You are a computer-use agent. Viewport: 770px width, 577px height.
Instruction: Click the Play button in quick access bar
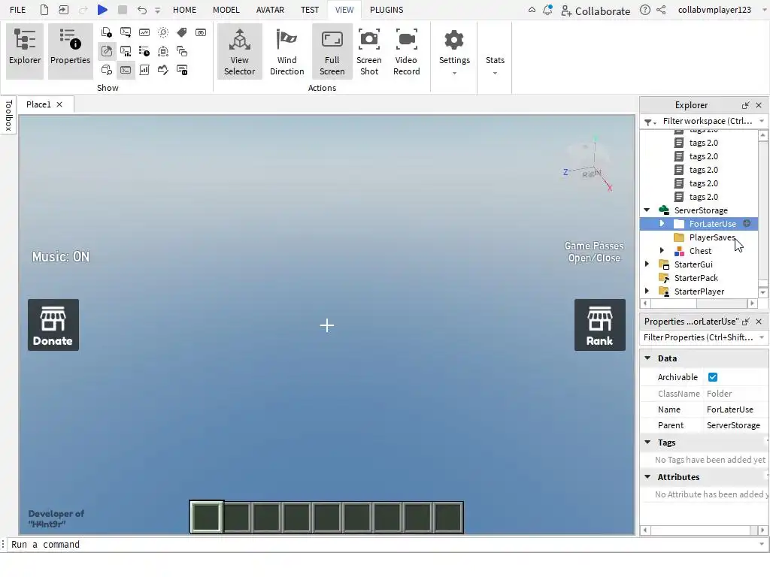pos(102,9)
